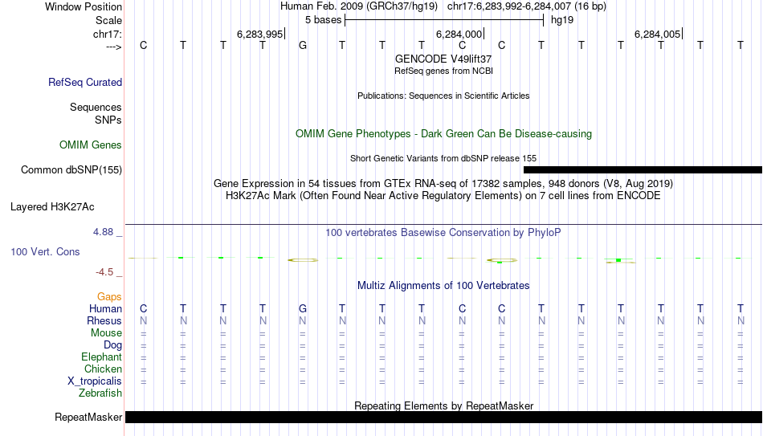This screenshot has width=763, height=436.
Task: Select the Human species label
Action: (105, 309)
